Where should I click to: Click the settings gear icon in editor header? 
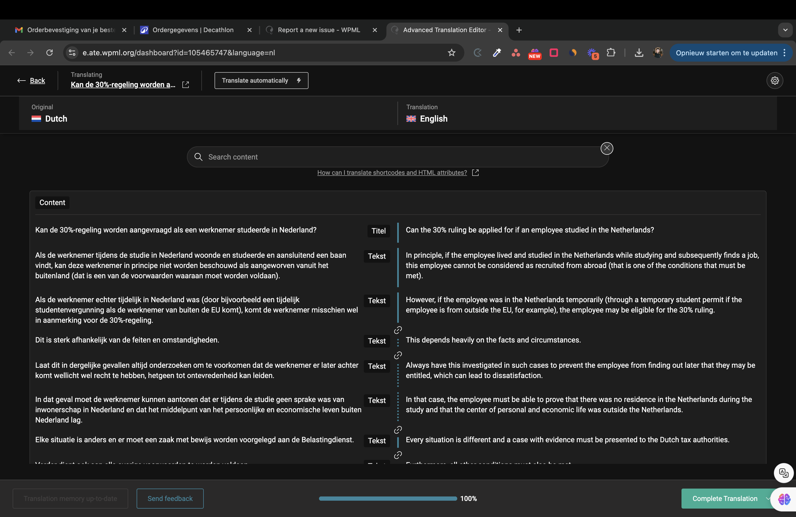coord(775,81)
